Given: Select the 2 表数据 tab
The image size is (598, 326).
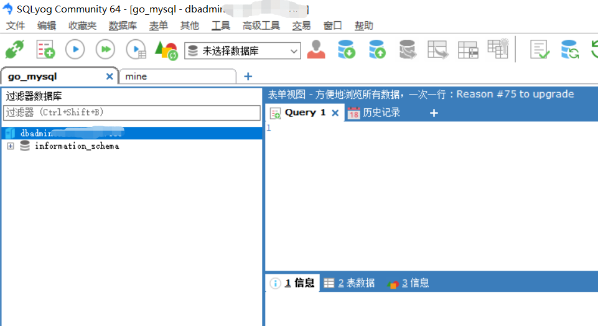Looking at the screenshot, I should [x=350, y=283].
